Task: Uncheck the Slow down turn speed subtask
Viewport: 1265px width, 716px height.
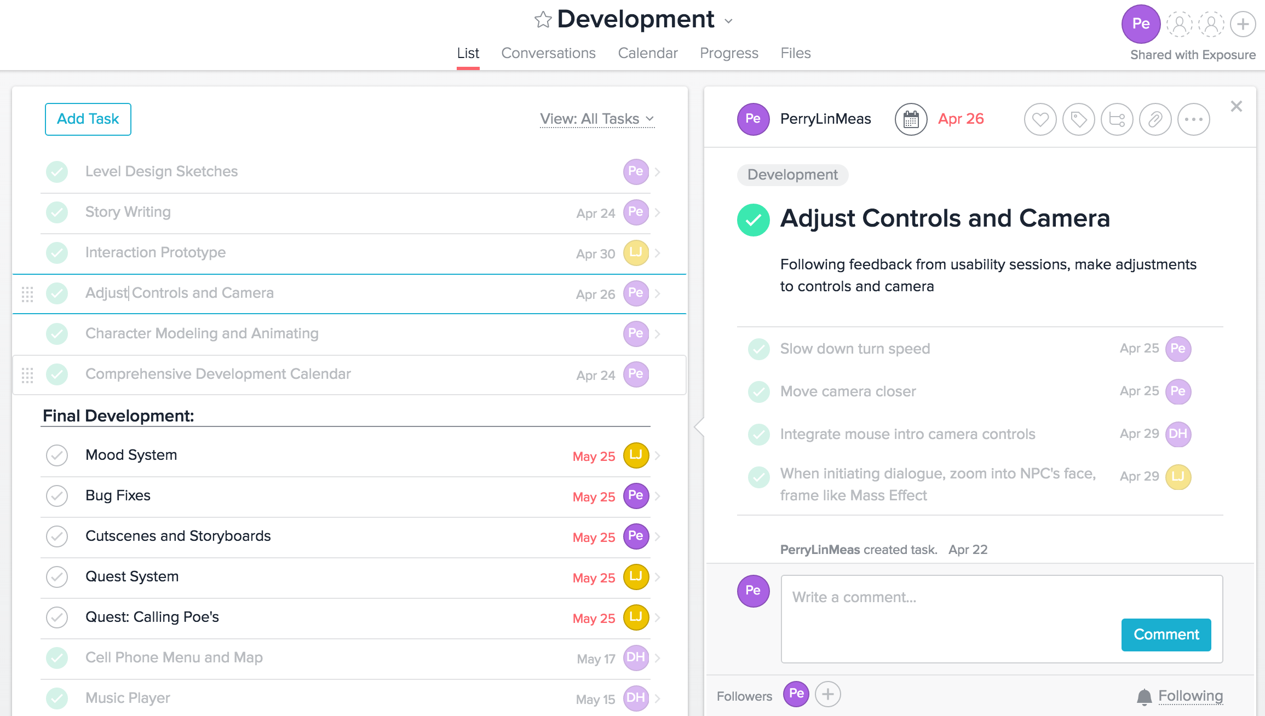Action: [x=759, y=349]
